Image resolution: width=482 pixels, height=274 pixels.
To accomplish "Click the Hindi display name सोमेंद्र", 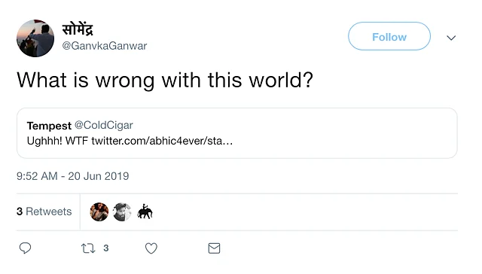I will 78,29.
